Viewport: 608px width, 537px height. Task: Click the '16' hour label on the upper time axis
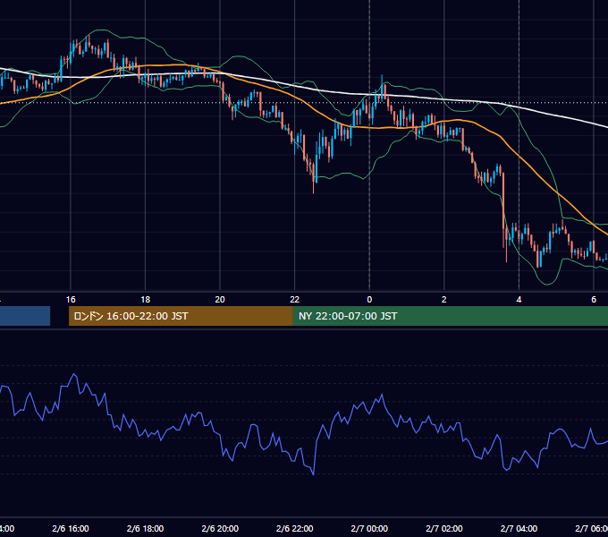click(71, 300)
